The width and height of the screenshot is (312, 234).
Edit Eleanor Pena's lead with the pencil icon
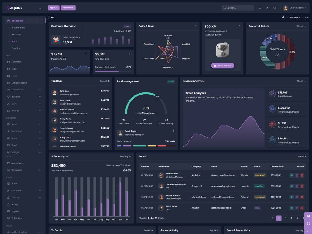pyautogui.click(x=297, y=175)
